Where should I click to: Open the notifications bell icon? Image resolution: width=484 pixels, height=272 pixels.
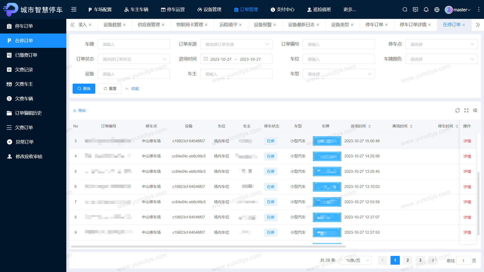(426, 10)
